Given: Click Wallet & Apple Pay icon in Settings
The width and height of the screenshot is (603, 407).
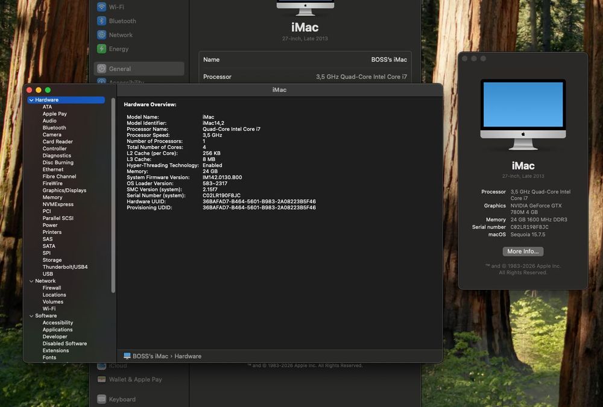Looking at the screenshot, I should [101, 379].
